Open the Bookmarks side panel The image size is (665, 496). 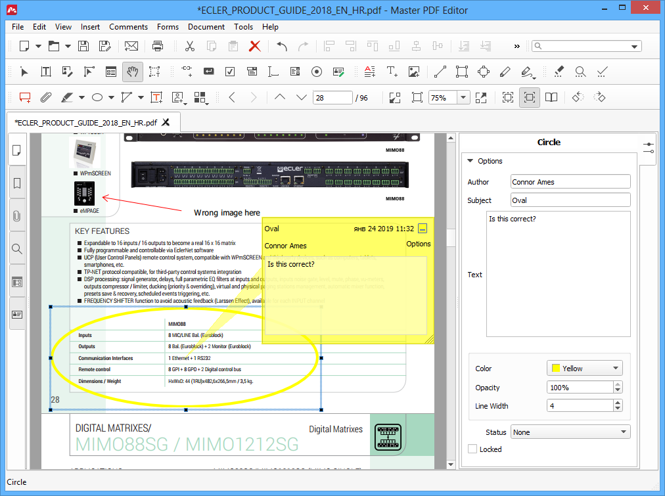17,183
